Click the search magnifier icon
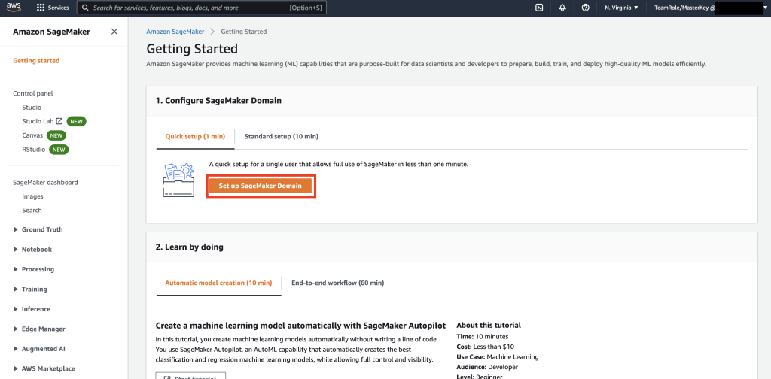The height and width of the screenshot is (379, 771). point(86,8)
